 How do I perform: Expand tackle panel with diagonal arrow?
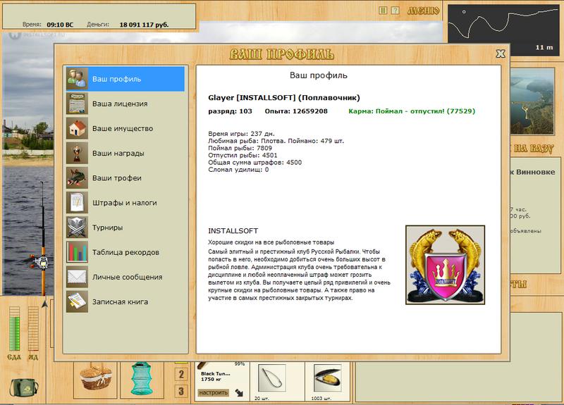tap(239, 393)
